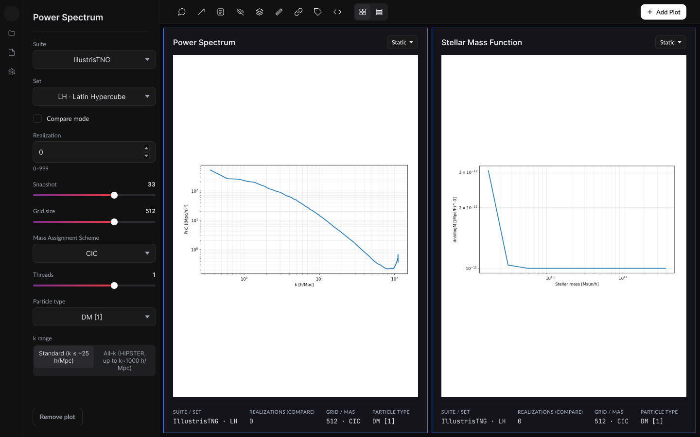This screenshot has width=700, height=437.
Task: Open Particle type dropdown showing DM [1]
Action: 94,317
